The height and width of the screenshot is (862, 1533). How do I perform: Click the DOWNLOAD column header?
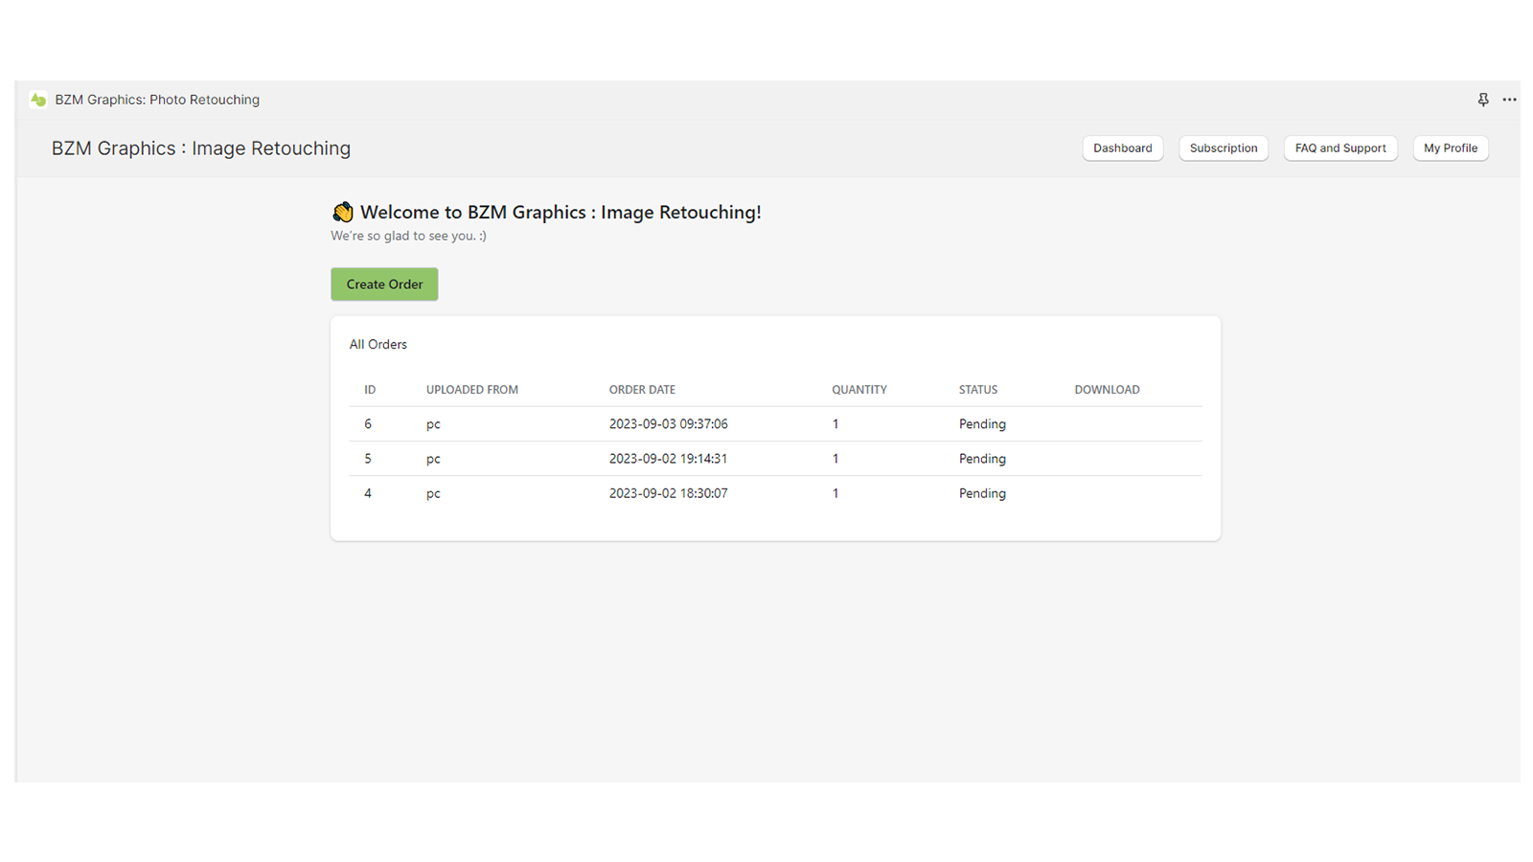point(1107,390)
